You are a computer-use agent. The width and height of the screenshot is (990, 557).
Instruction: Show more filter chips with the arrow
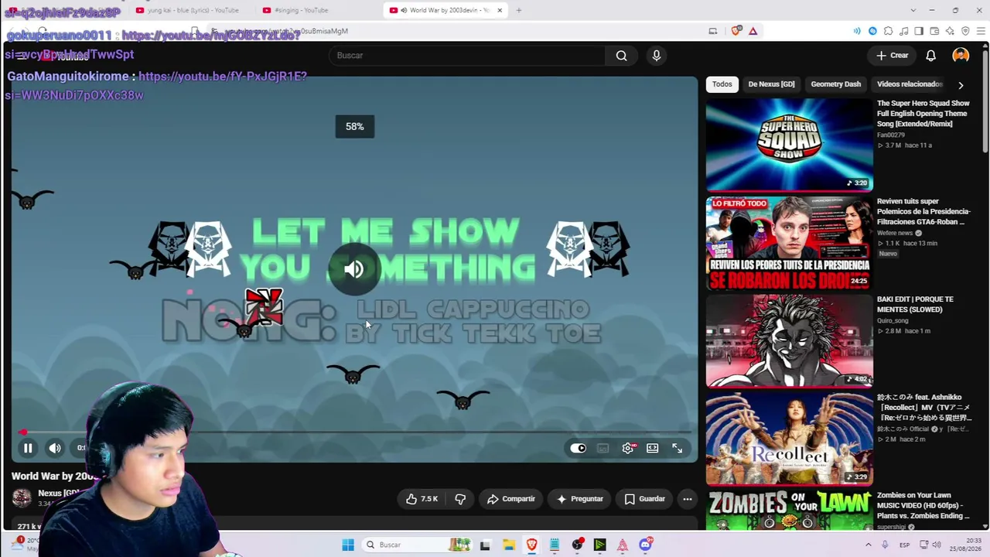click(961, 85)
